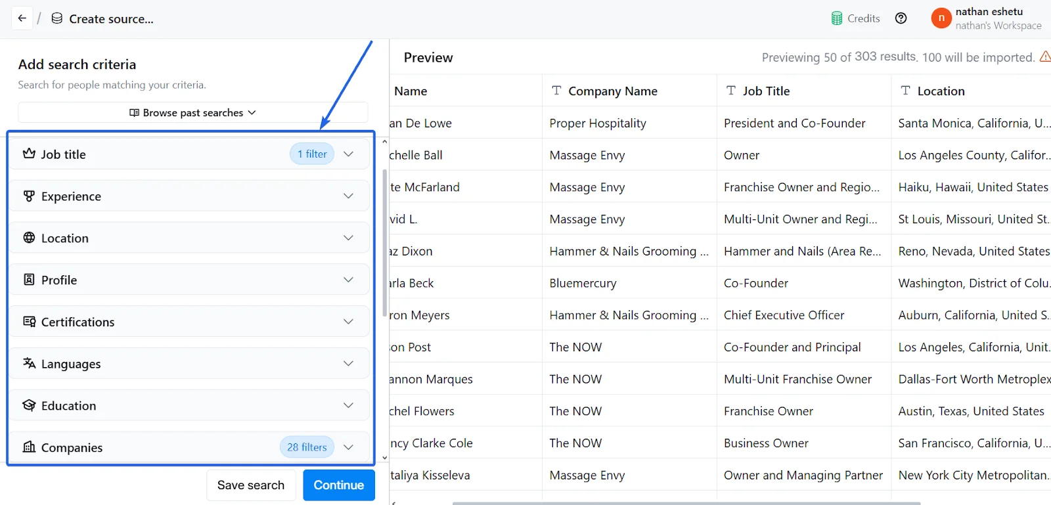Click the Chief Executive Officer cell
Image resolution: width=1051 pixels, height=505 pixels.
coord(804,315)
